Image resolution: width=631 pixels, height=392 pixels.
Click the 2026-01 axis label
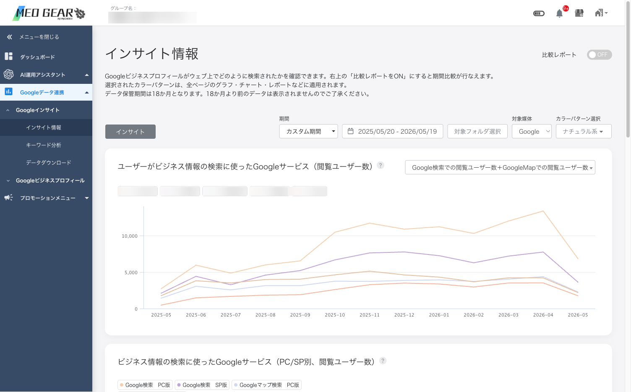[x=439, y=315]
